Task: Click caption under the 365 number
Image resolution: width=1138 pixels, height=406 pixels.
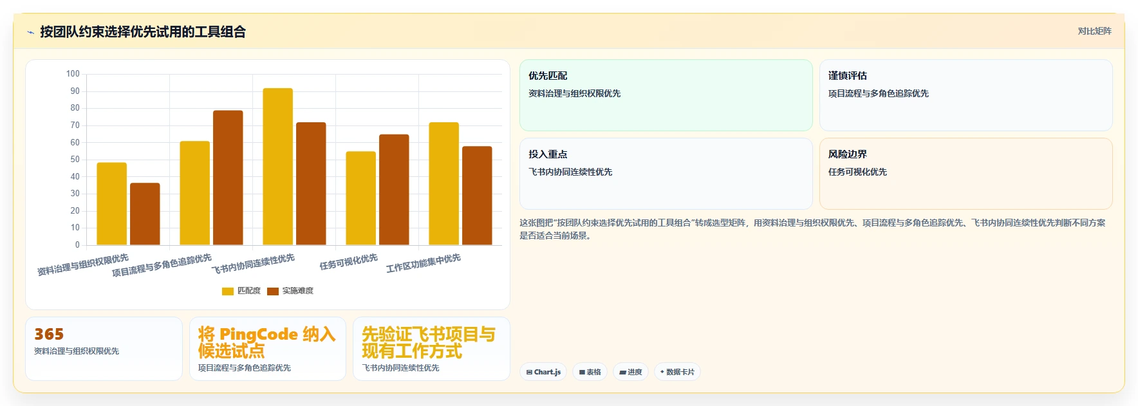Action: click(77, 351)
